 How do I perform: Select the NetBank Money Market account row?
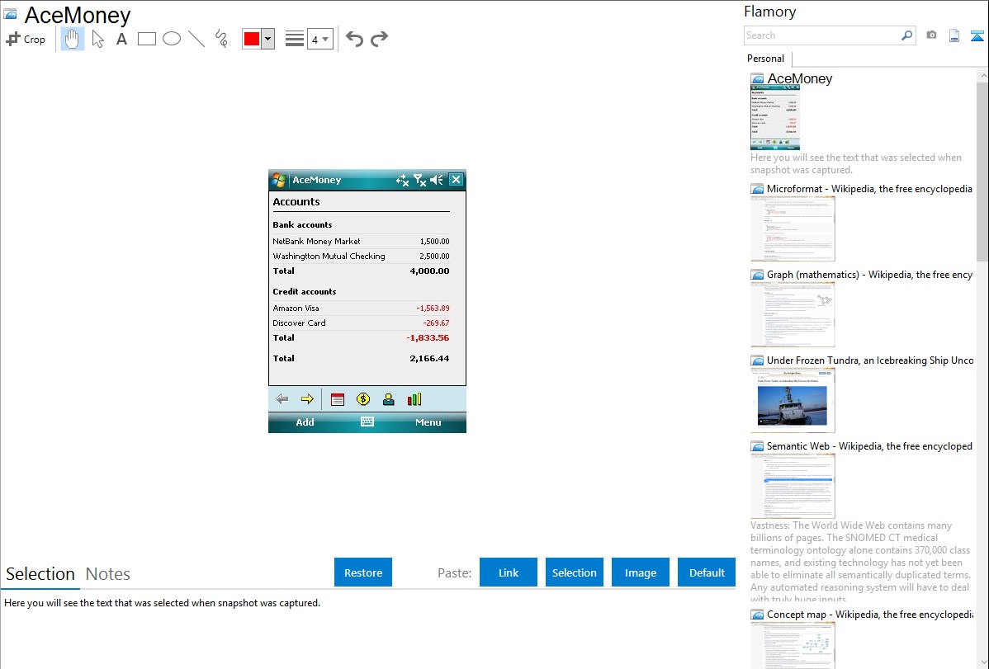pos(361,242)
